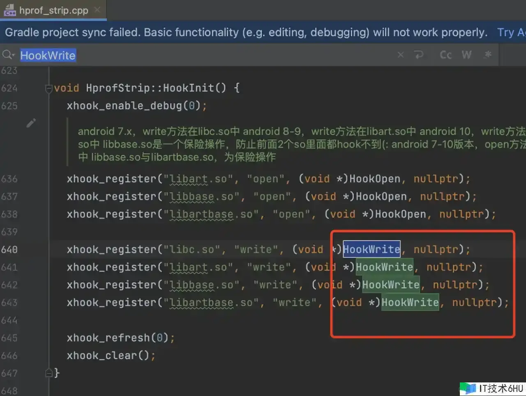Click the IT技术6HU watermark logo
This screenshot has width=526, height=396.
pyautogui.click(x=492, y=388)
